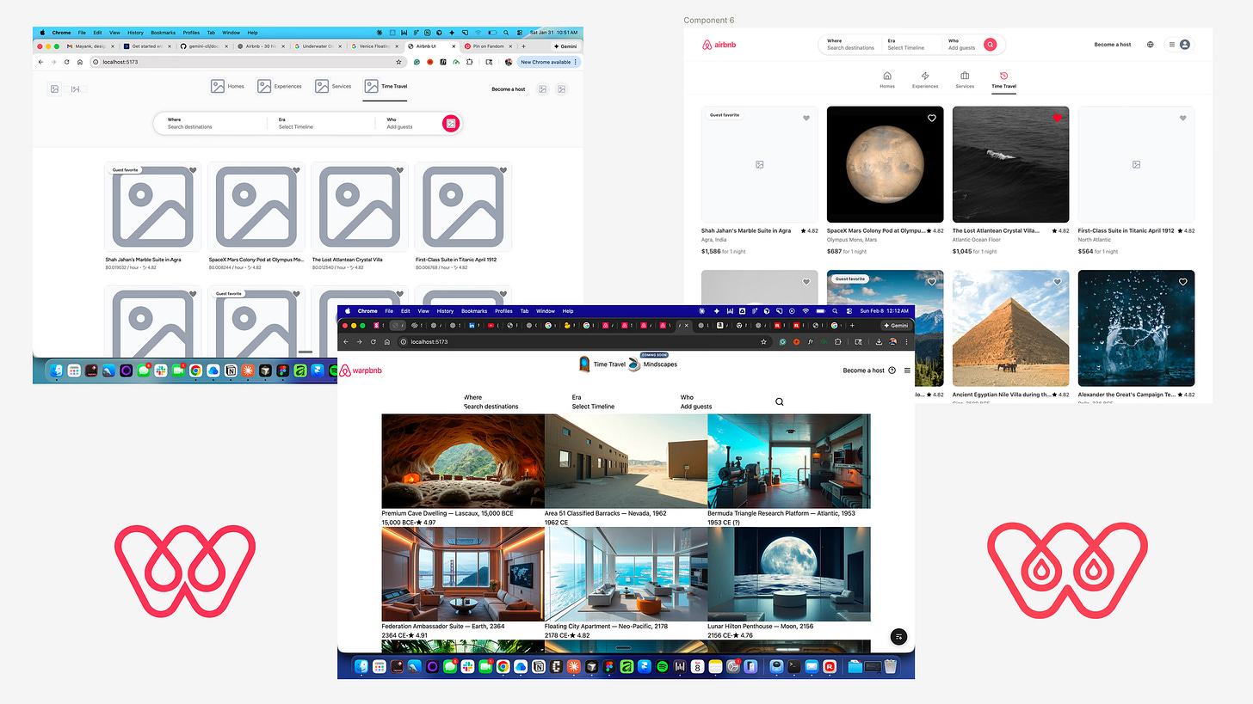Switch to Pin on Fandom Chrome tab
Viewport: 1253px width, 704px height.
(488, 46)
